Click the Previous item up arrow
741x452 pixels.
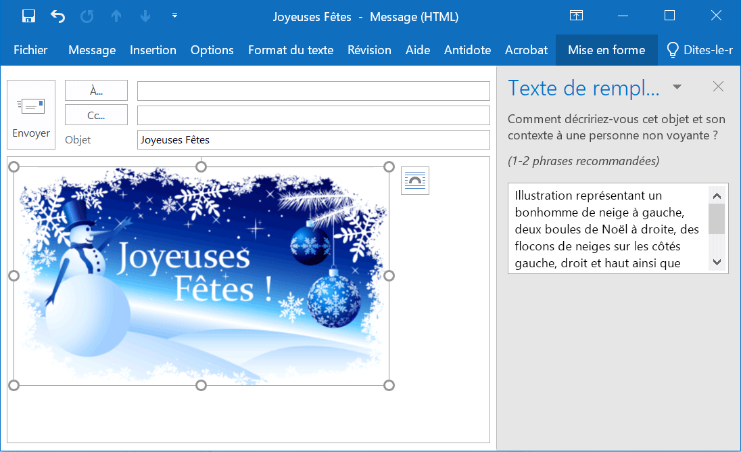[116, 16]
